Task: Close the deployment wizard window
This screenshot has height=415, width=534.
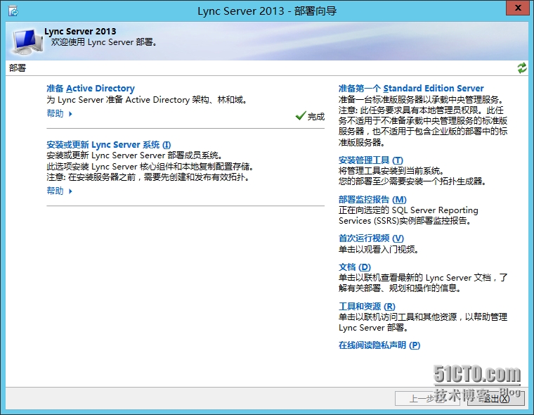Action: pyautogui.click(x=518, y=8)
